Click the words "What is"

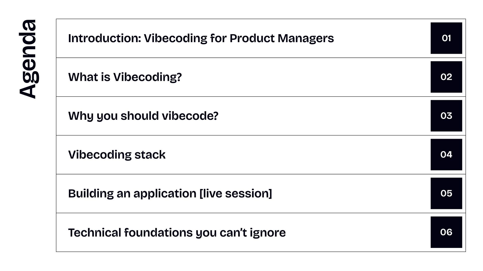(x=89, y=77)
